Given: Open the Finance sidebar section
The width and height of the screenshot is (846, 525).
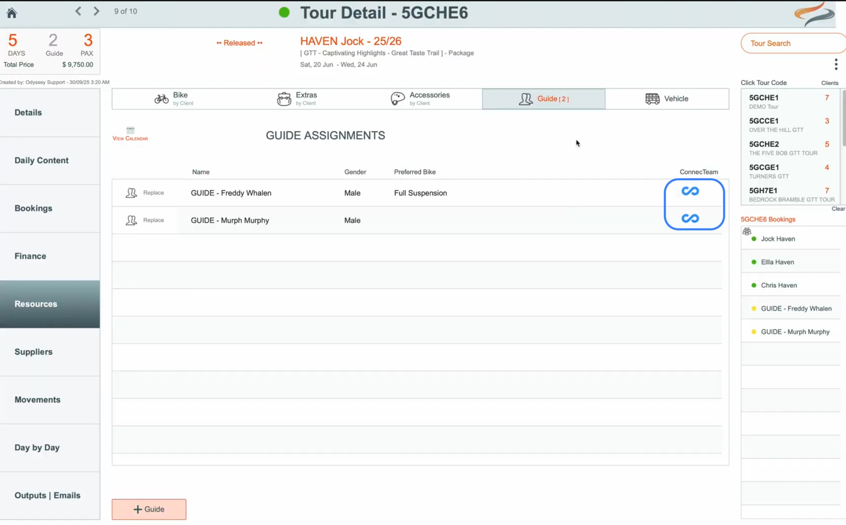Looking at the screenshot, I should (30, 256).
